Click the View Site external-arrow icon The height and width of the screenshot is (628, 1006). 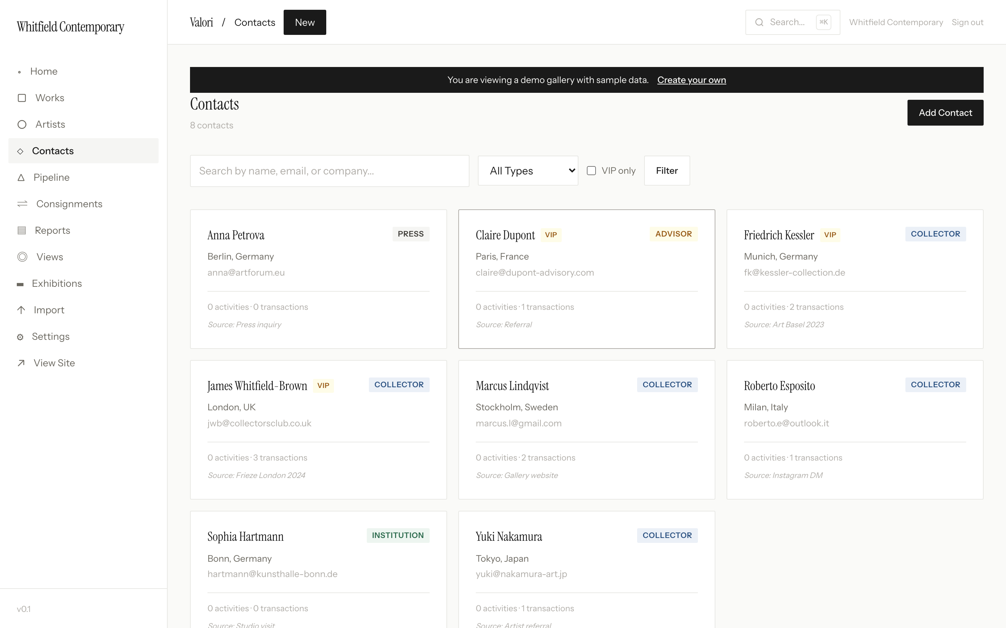pos(21,363)
